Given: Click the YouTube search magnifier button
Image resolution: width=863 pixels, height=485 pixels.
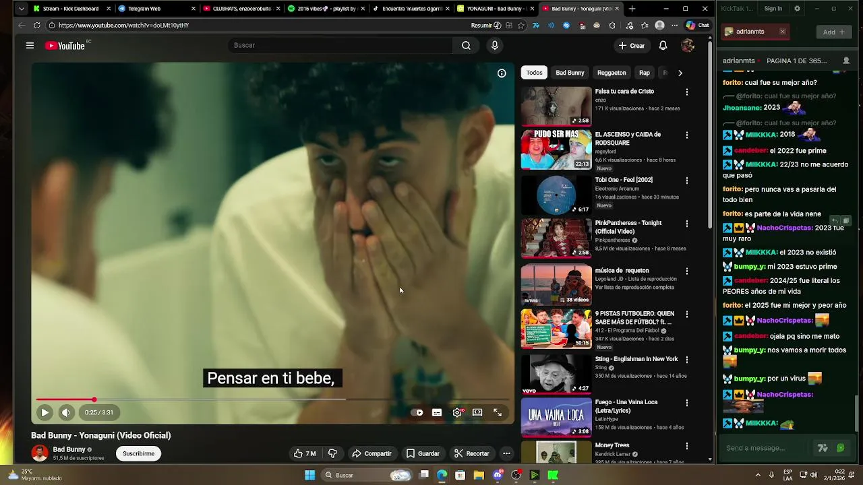Looking at the screenshot, I should pos(466,45).
